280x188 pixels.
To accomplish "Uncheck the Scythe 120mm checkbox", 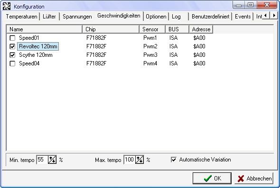I will 12,55.
